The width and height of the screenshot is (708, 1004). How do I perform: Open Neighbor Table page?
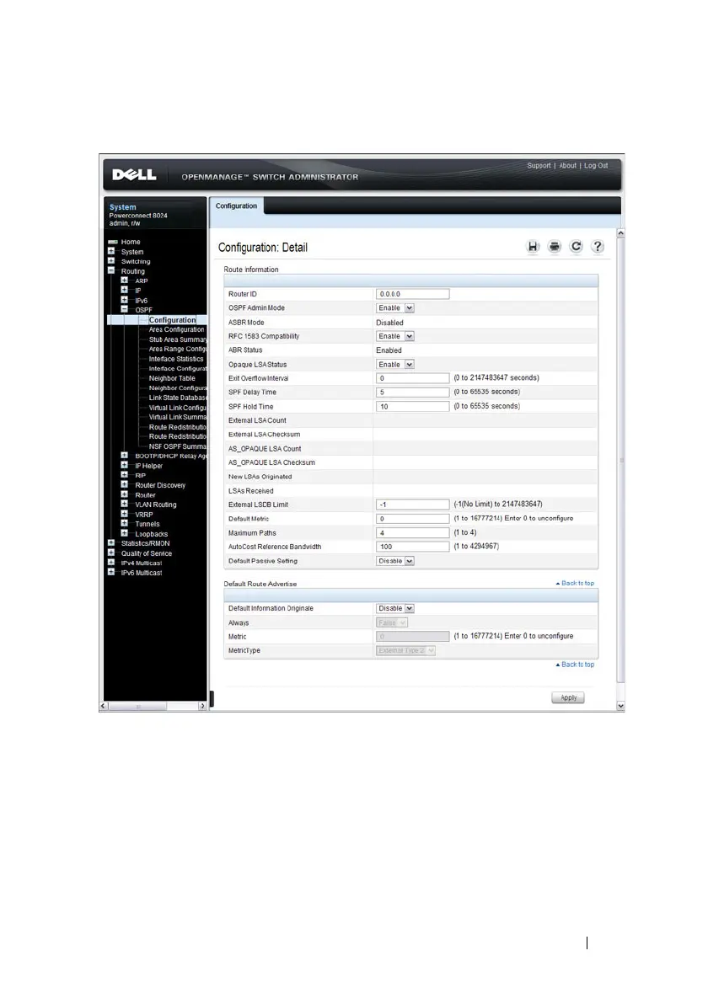(172, 378)
